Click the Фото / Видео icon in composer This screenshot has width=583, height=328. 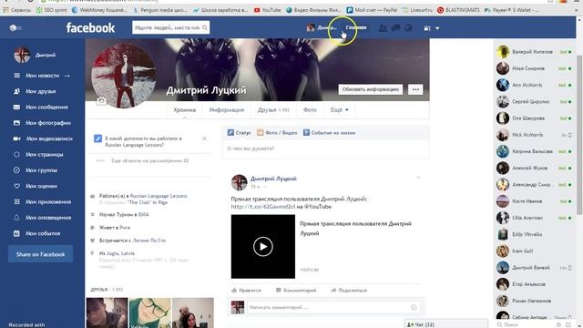[x=261, y=132]
